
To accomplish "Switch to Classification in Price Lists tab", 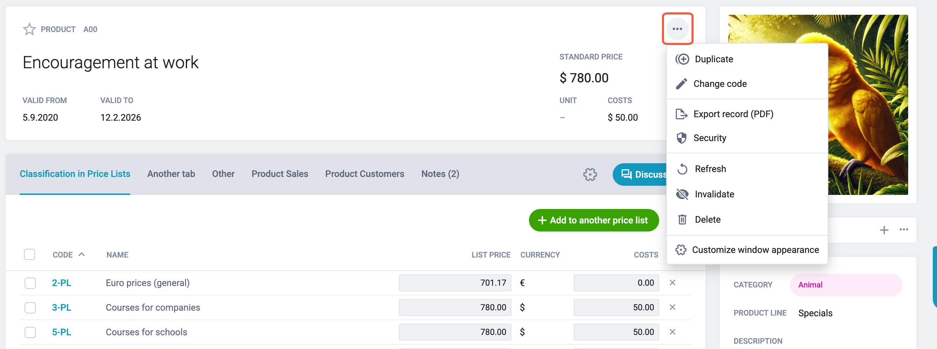I will 75,174.
